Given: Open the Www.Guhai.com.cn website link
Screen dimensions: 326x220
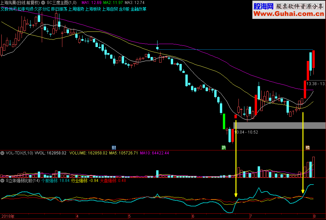Looking at the screenshot, I should pyautogui.click(x=289, y=14).
